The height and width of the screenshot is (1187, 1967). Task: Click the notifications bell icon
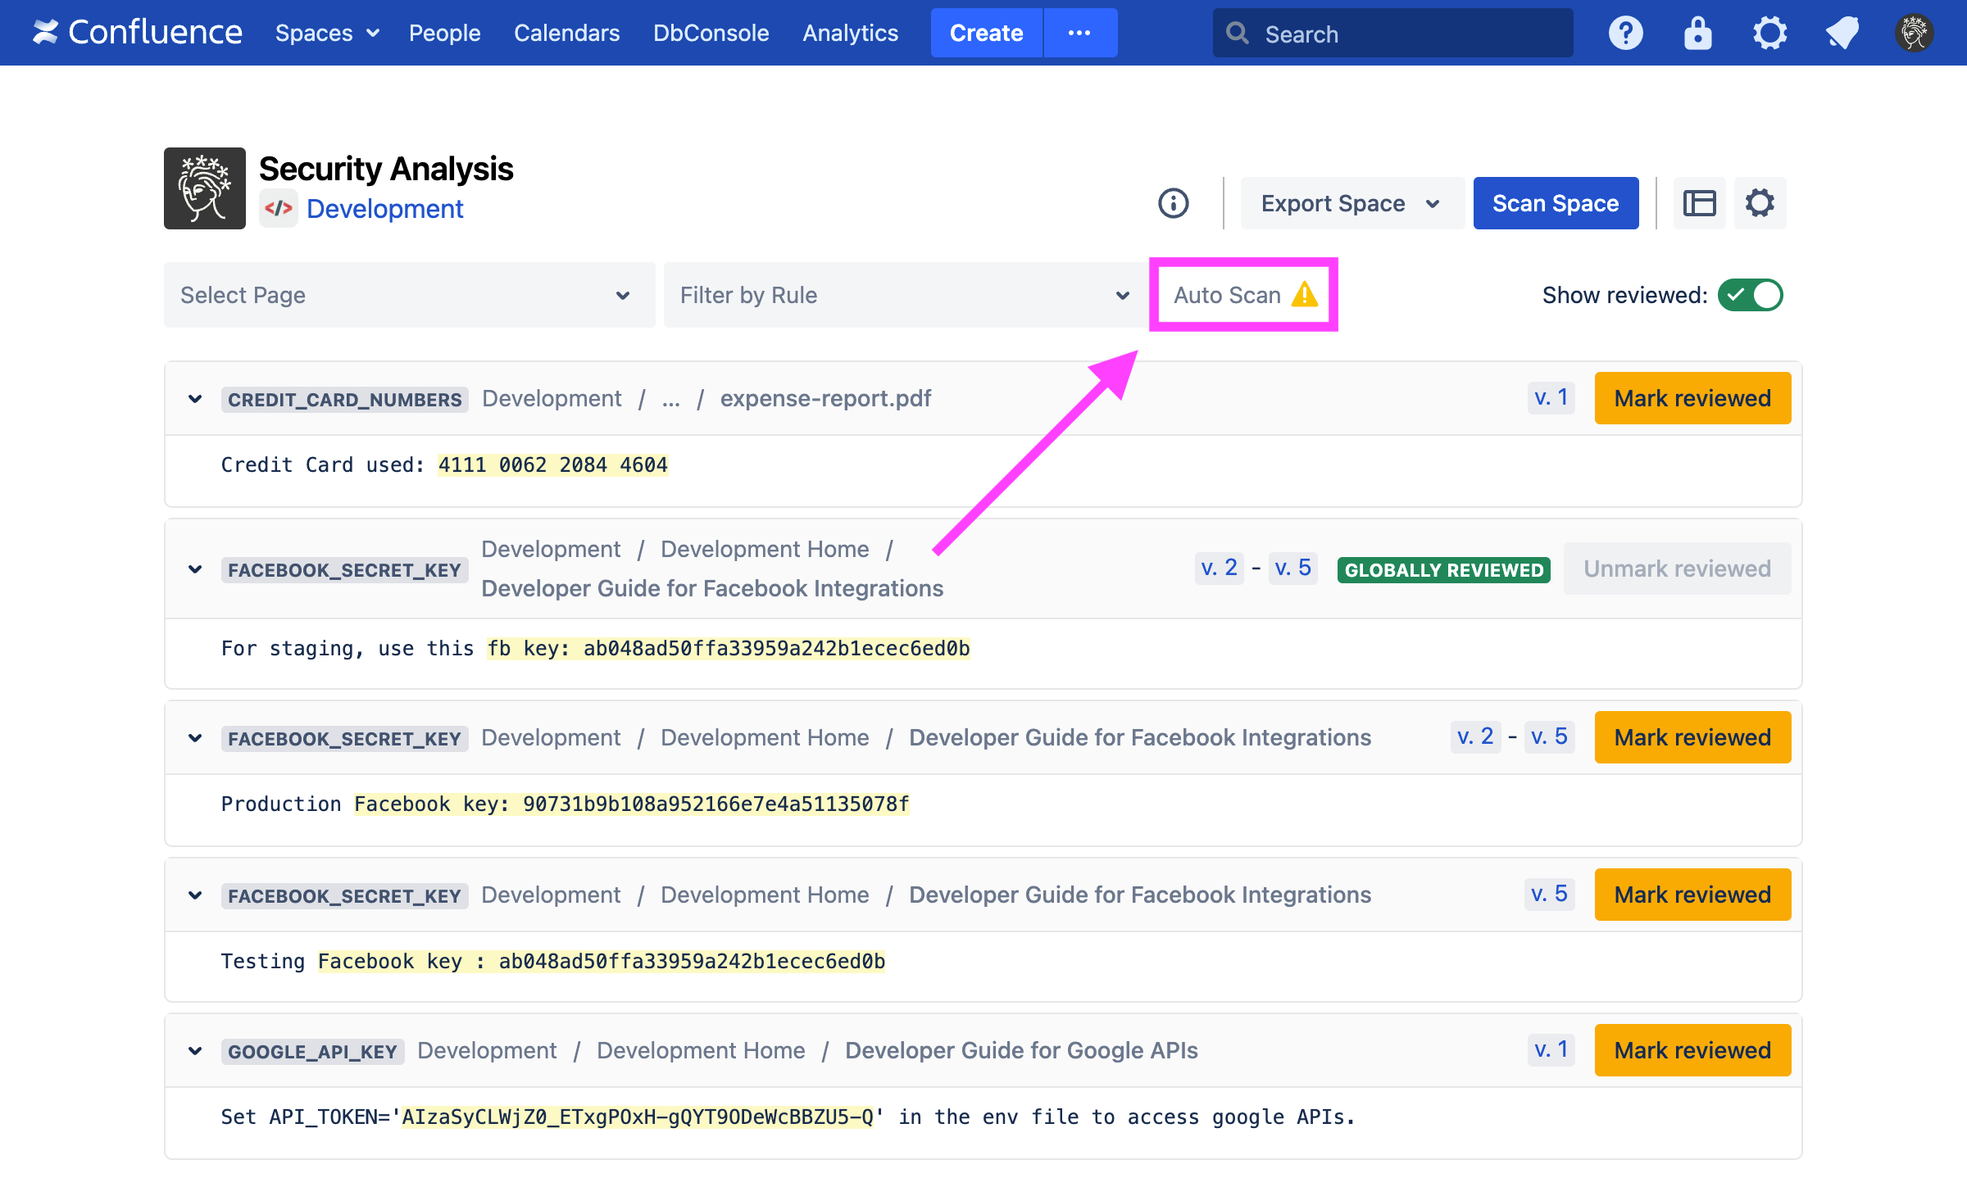pyautogui.click(x=1842, y=34)
